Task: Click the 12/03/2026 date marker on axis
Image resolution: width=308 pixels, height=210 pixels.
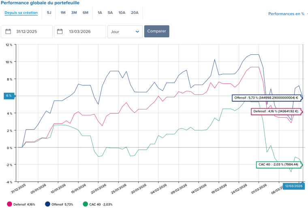Action: click(293, 186)
